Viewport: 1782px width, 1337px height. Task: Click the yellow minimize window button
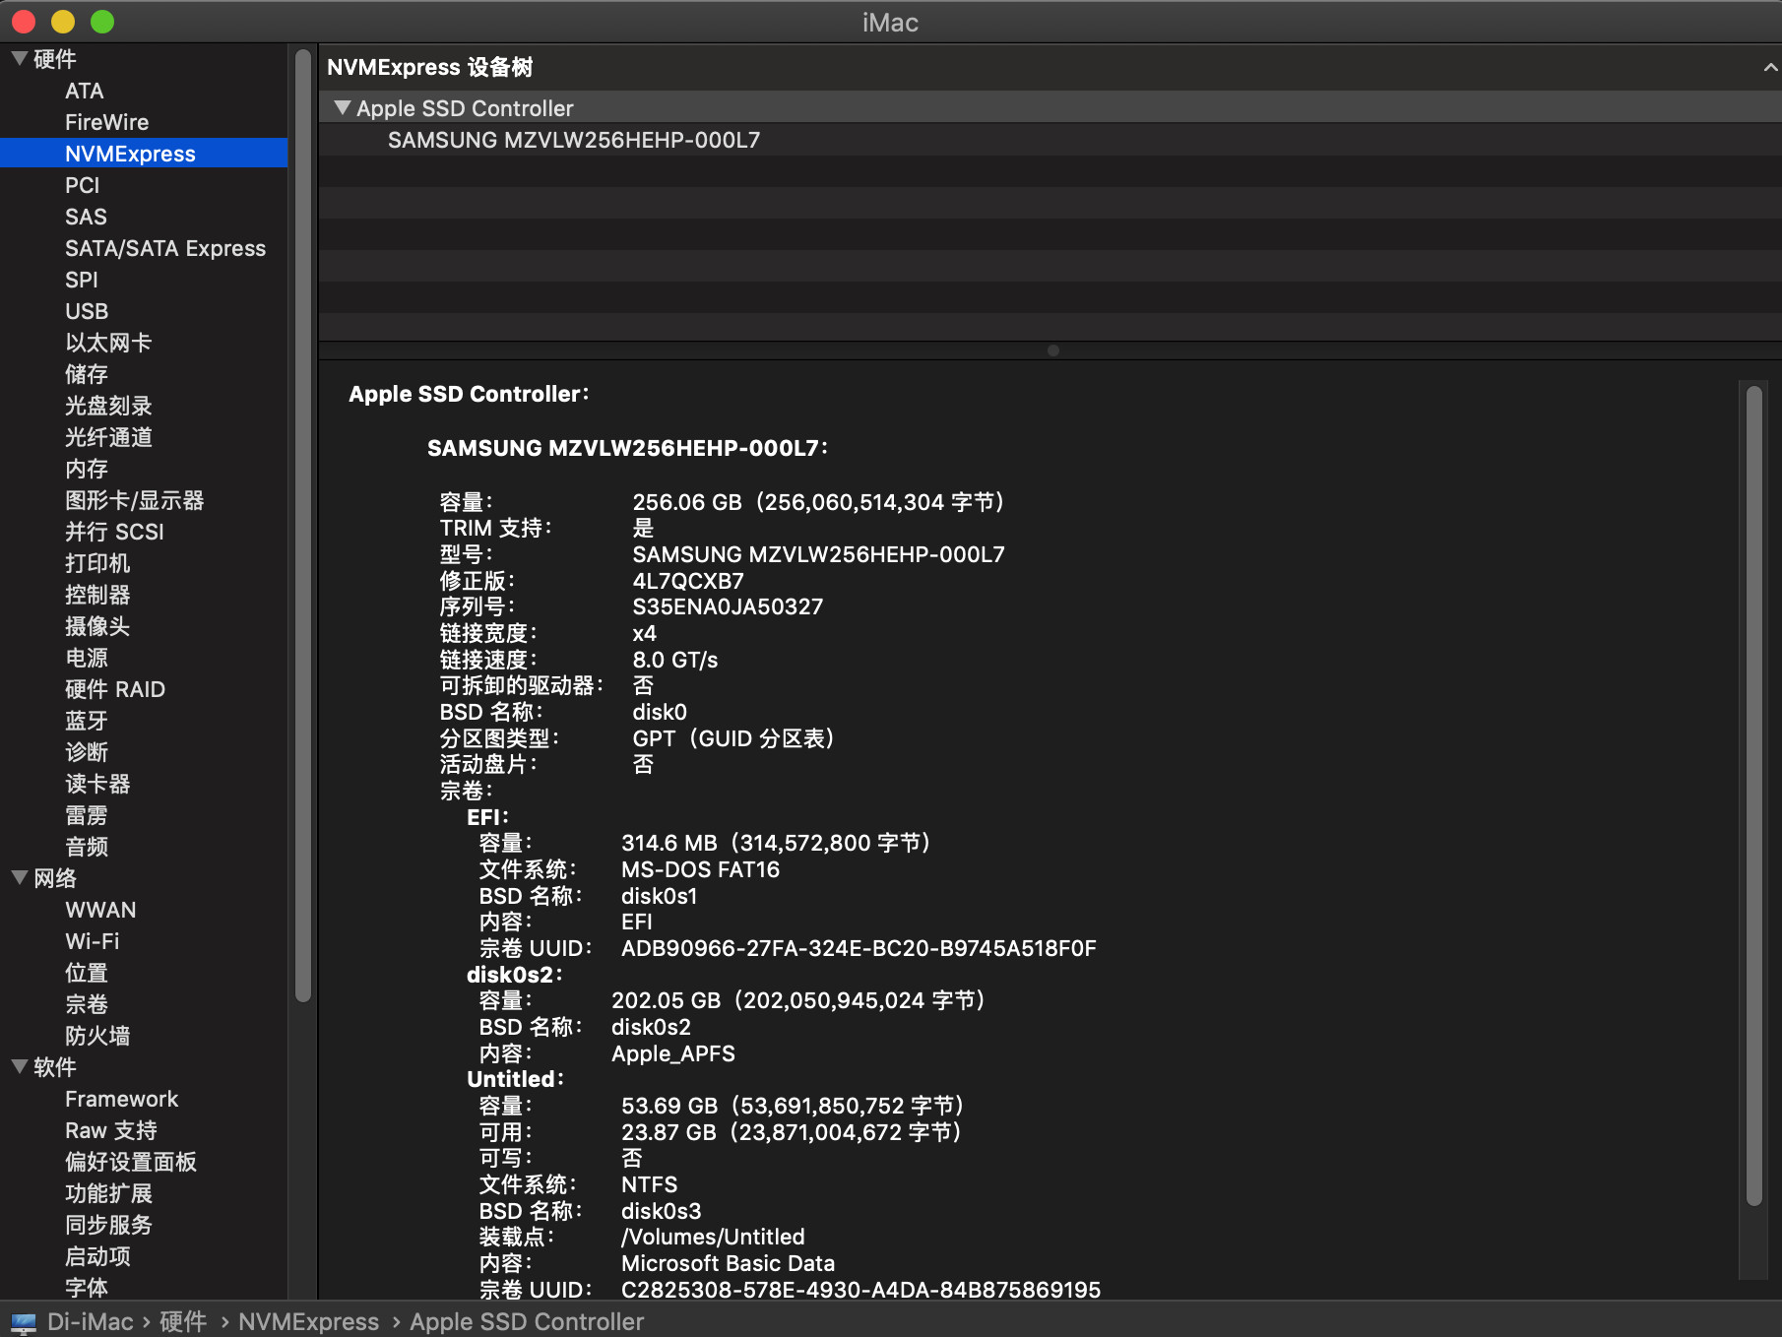63,22
